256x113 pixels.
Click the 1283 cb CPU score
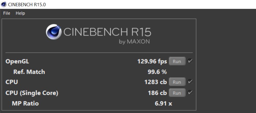(x=156, y=82)
